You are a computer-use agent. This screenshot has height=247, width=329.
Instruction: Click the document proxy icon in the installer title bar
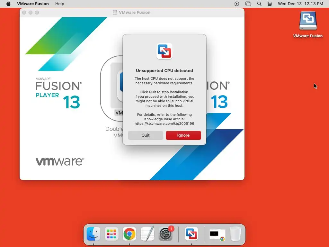tap(115, 13)
